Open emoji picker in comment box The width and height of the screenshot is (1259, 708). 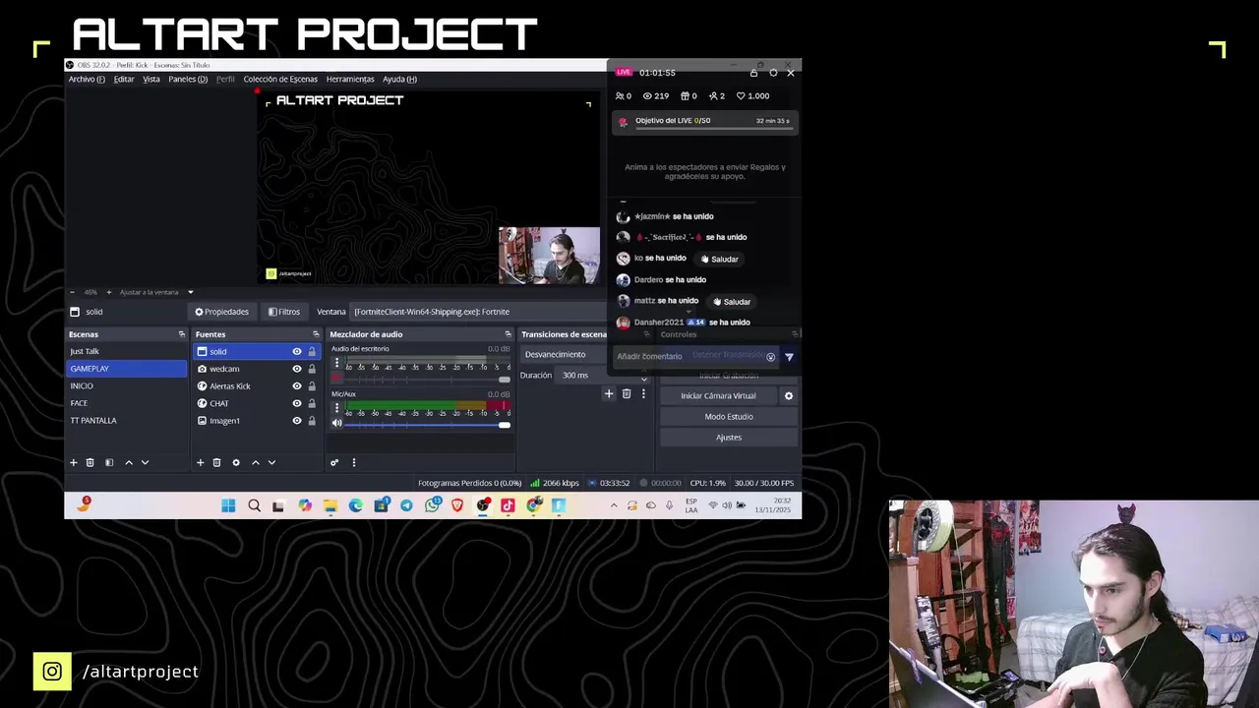point(770,357)
